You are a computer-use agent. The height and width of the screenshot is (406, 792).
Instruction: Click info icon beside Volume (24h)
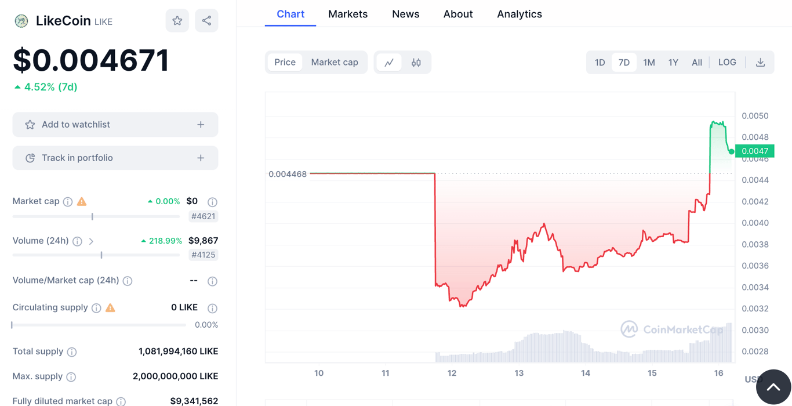pos(77,241)
